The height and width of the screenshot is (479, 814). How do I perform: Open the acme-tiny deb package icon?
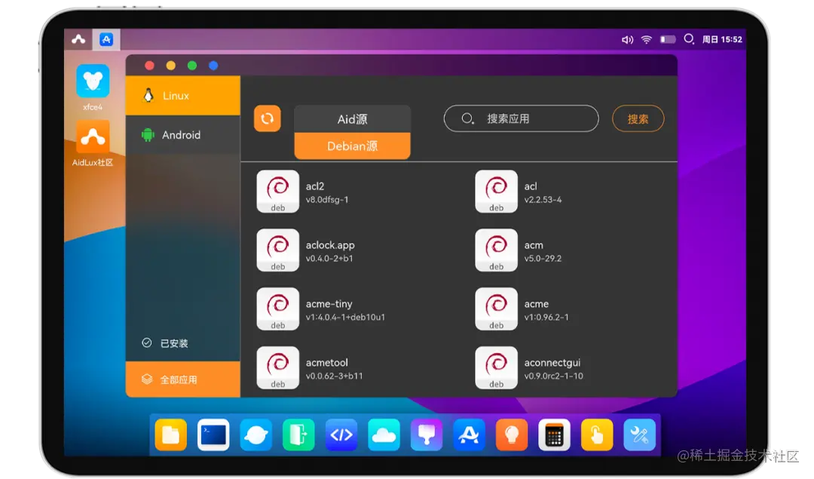[277, 309]
